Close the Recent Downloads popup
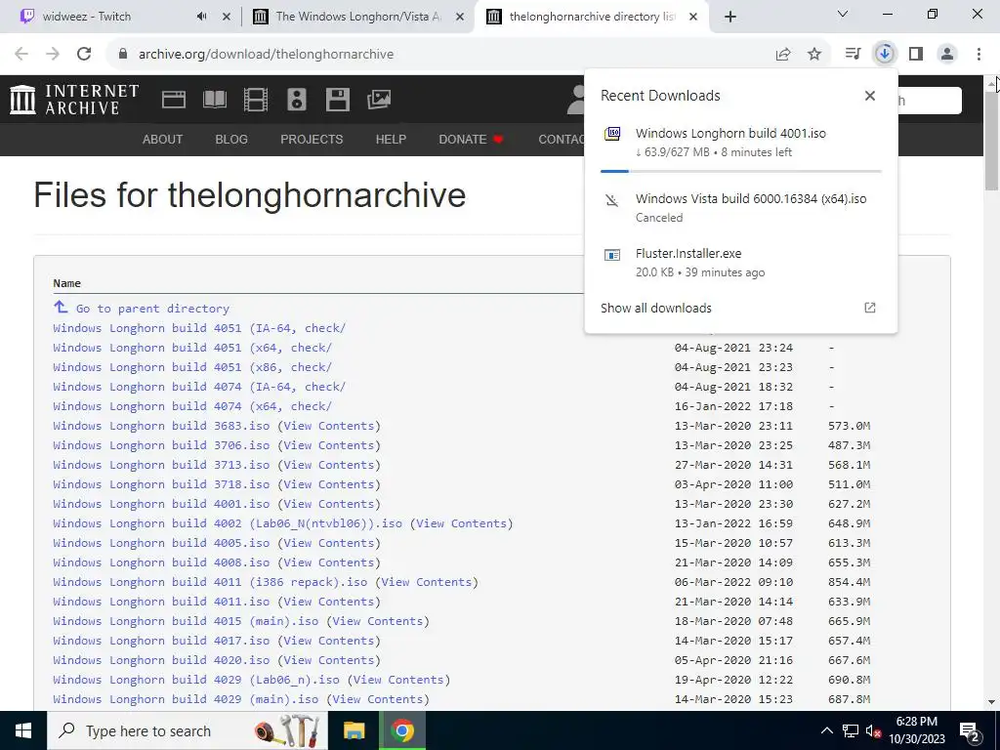 tap(870, 96)
